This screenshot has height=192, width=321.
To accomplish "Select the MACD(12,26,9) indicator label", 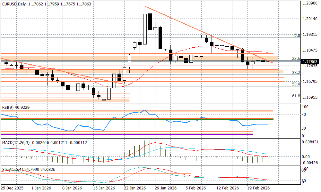I will (x=15, y=142).
